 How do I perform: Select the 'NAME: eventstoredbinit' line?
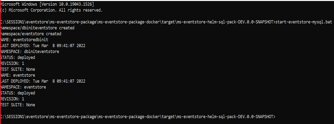pyautogui.click(x=24, y=40)
